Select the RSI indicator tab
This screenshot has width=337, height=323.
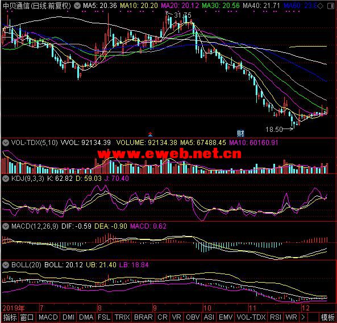tap(276, 317)
